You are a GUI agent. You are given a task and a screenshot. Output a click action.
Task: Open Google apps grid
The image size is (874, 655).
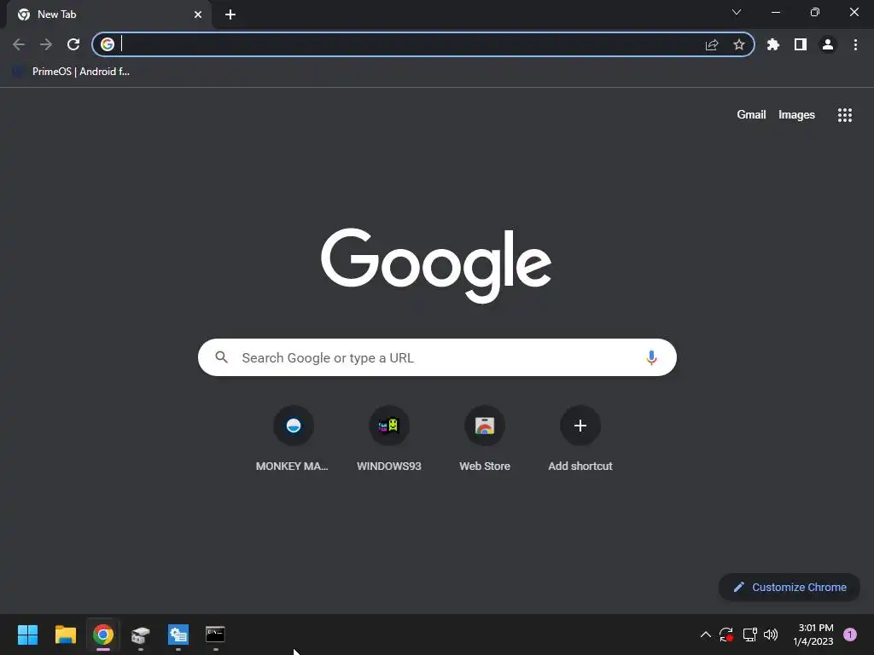[845, 115]
